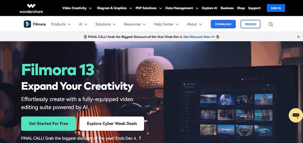Open the PDF Solutions dropdown

(x=149, y=8)
